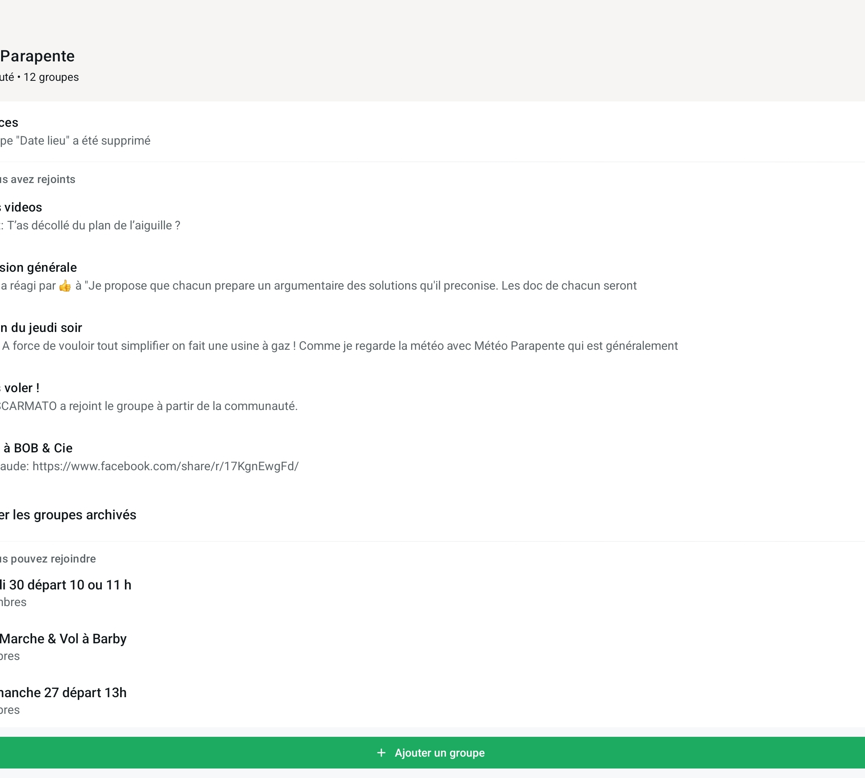Open announcements row mentioning "Date lieu" supprimé
865x778 pixels.
click(x=75, y=141)
